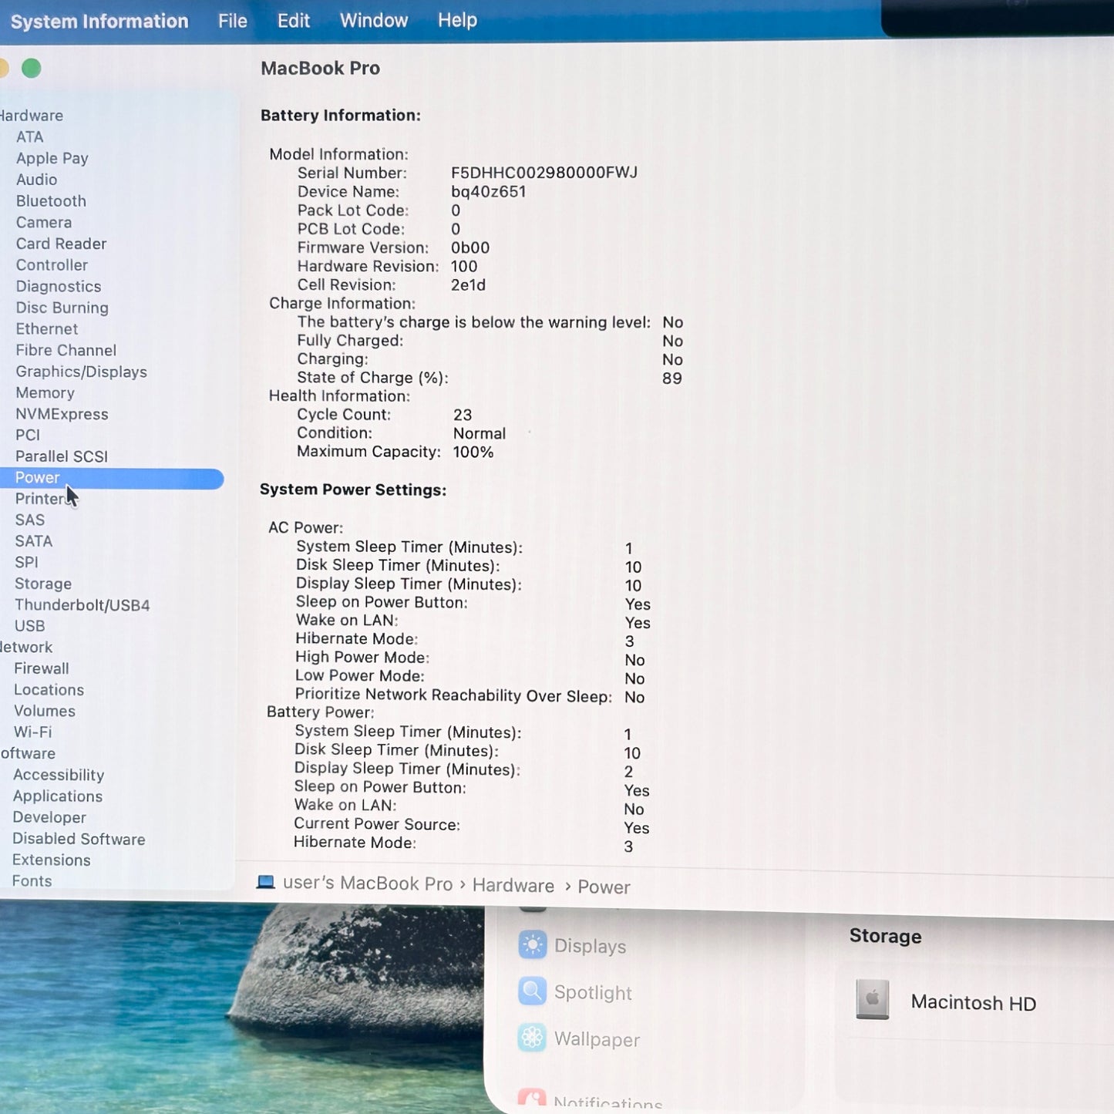Open the File menu
1114x1114 pixels.
point(233,21)
